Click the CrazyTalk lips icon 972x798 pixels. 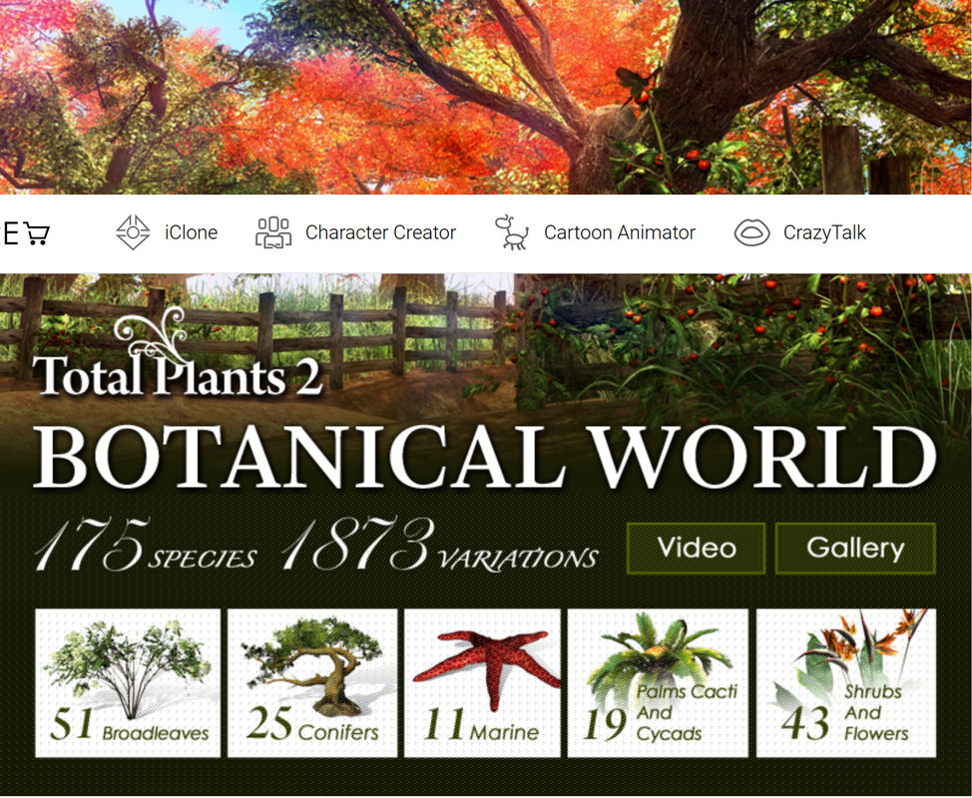click(751, 233)
